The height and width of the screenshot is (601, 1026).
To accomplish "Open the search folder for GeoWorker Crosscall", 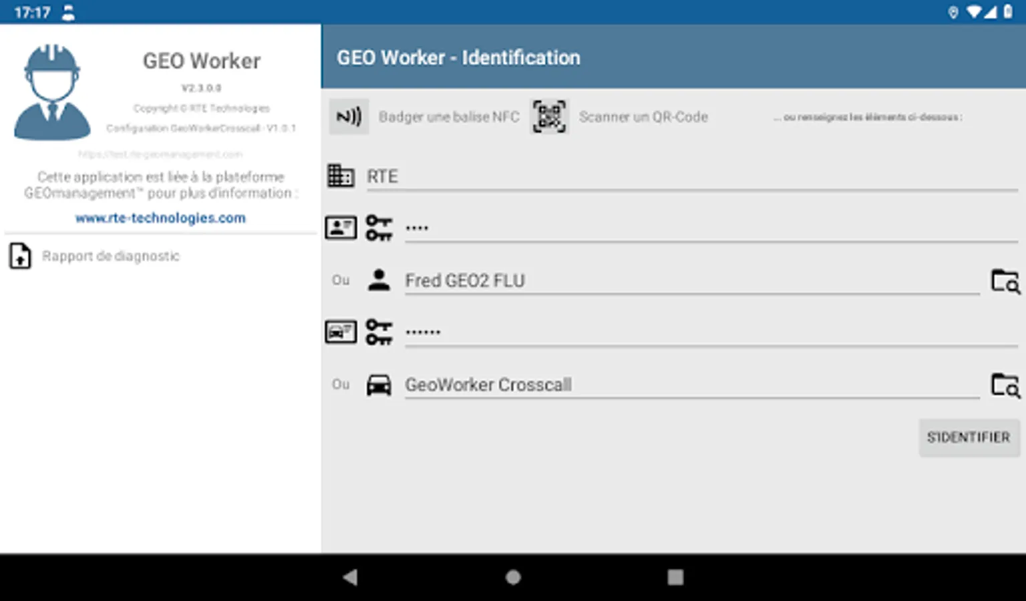I will pos(1005,385).
